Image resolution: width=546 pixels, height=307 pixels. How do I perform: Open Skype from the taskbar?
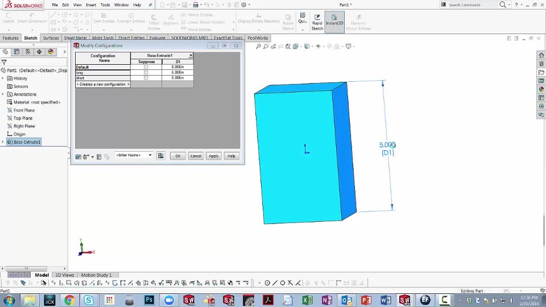(89, 300)
